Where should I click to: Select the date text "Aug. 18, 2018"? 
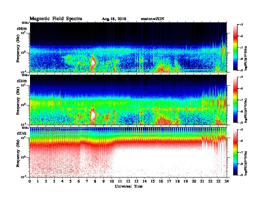pyautogui.click(x=114, y=19)
